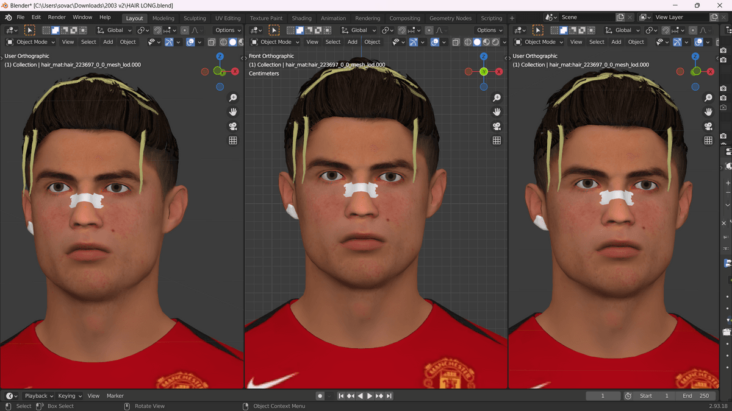Click the zoom magnifier in the right viewport
The width and height of the screenshot is (732, 411).
point(708,98)
